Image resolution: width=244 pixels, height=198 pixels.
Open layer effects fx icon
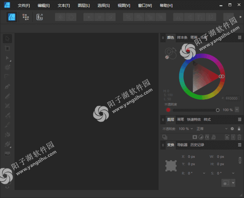click(207, 137)
